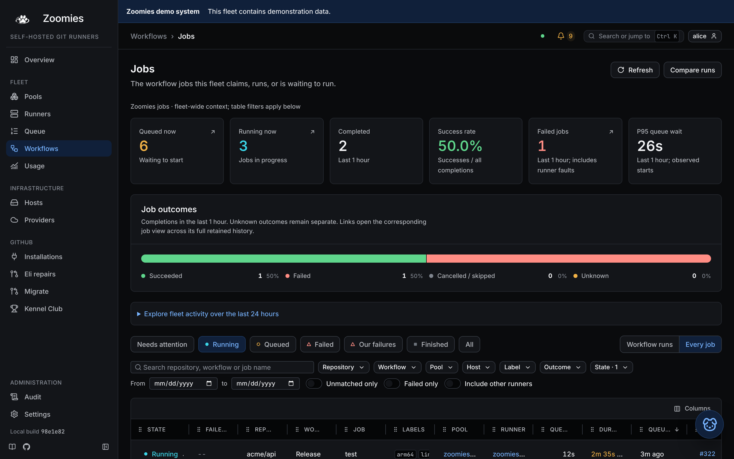734x459 pixels.
Task: Open Repository filter dropdown
Action: click(x=343, y=367)
